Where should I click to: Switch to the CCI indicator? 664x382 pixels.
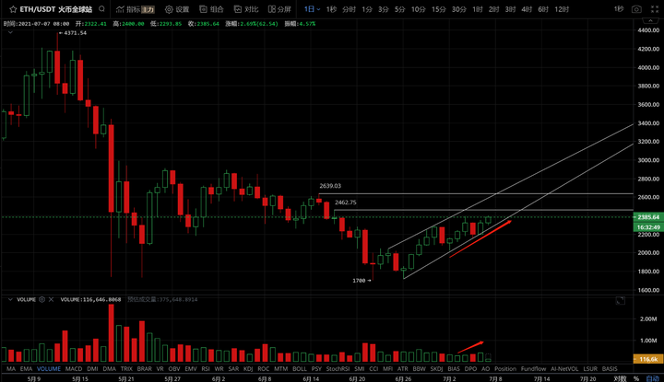pyautogui.click(x=373, y=368)
